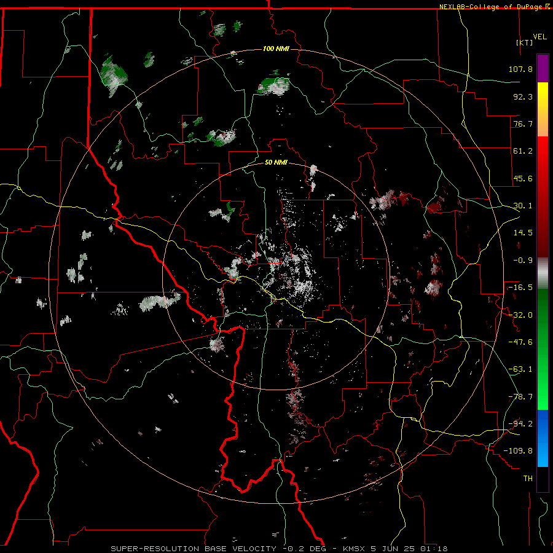The height and width of the screenshot is (553, 553).
Task: Click the gray segment of the color bar
Action: coord(543,273)
